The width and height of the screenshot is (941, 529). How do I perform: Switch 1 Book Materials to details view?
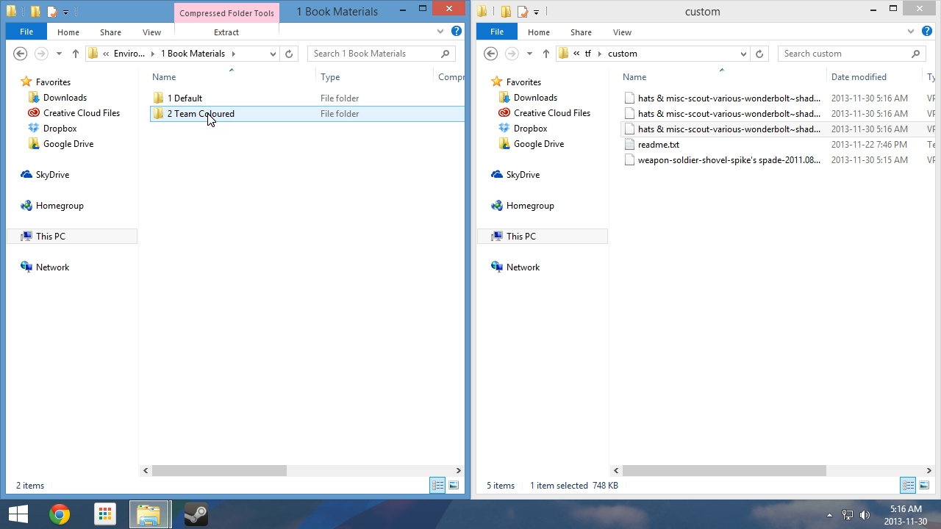point(437,485)
